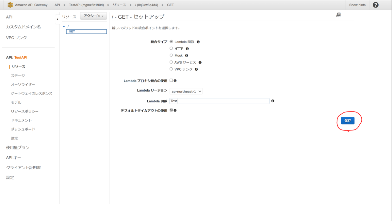Open 設定 under the TestAPI section
This screenshot has height=221, width=392.
pyautogui.click(x=14, y=138)
